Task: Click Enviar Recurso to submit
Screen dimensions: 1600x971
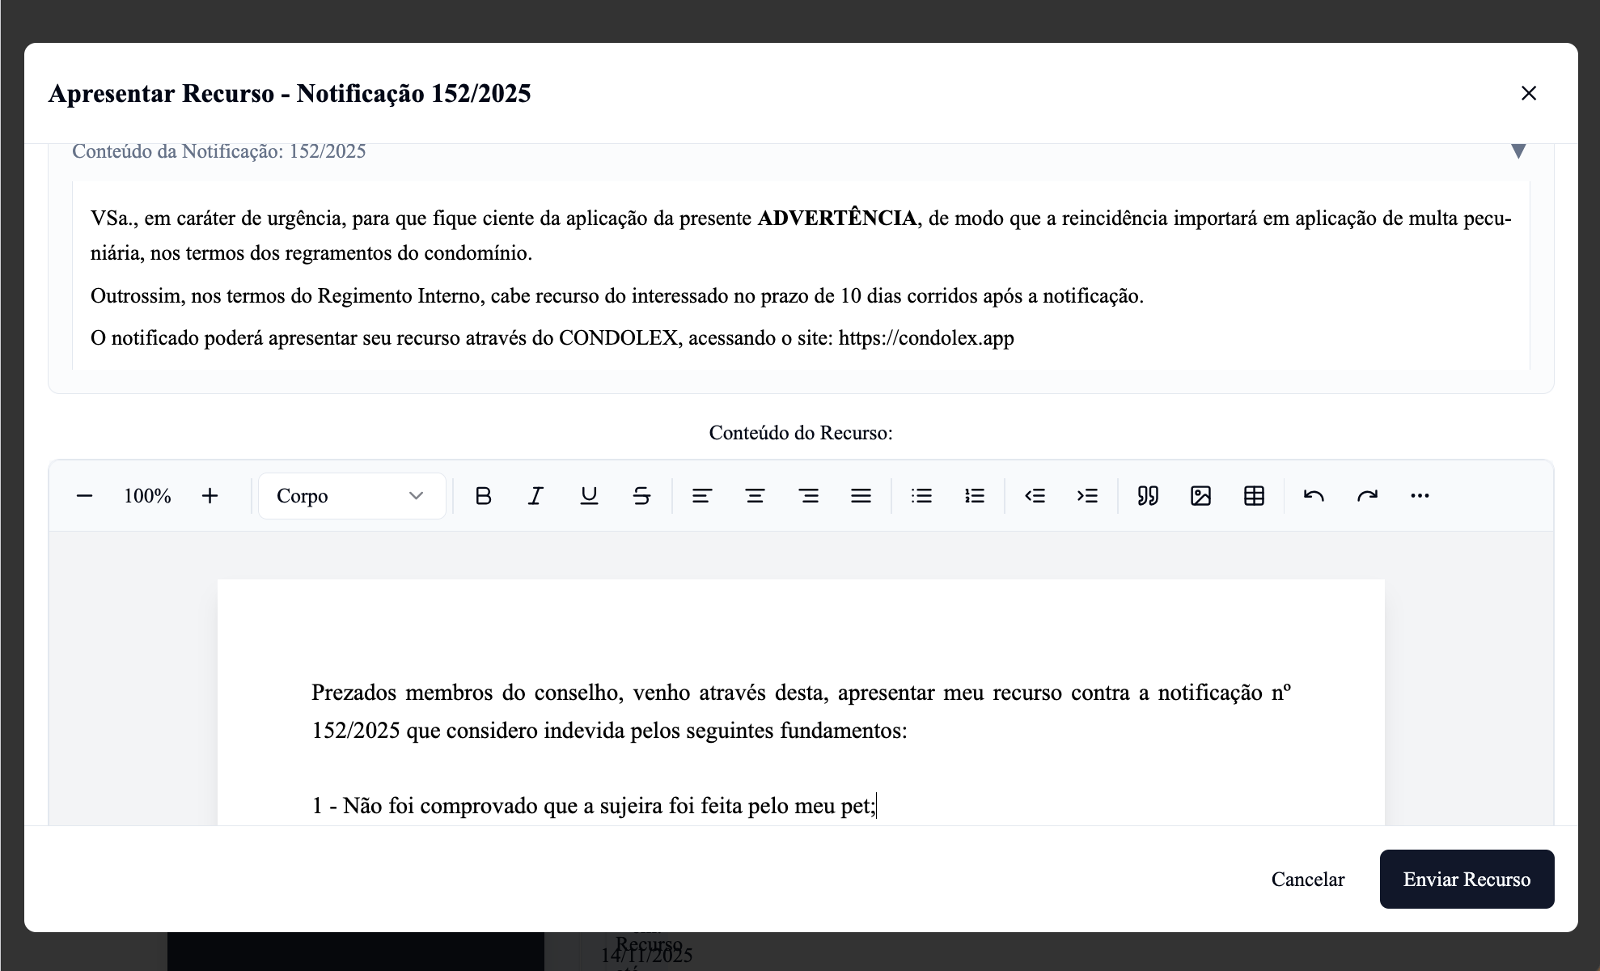Action: coord(1467,879)
